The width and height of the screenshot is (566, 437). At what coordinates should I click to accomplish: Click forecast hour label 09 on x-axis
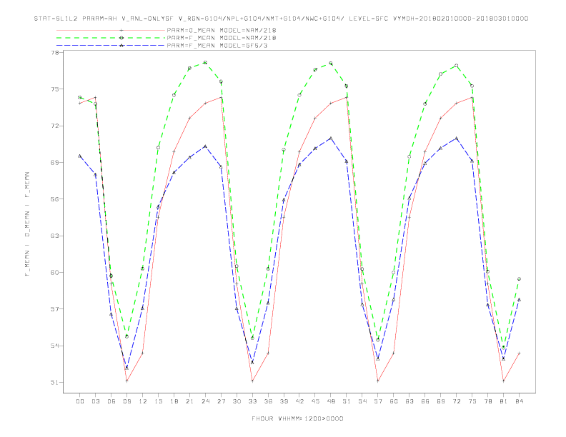click(x=126, y=401)
